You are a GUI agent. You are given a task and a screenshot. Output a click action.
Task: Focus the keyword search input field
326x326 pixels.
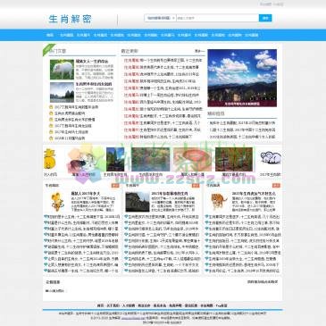tap(218, 18)
